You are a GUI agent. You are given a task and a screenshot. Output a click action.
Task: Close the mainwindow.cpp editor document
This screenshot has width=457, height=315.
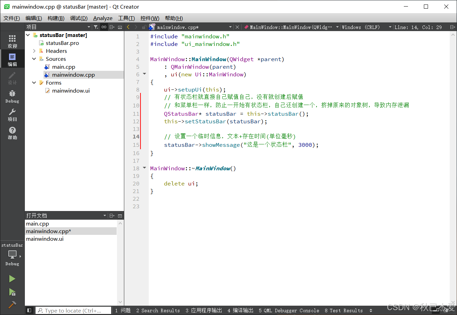click(237, 27)
